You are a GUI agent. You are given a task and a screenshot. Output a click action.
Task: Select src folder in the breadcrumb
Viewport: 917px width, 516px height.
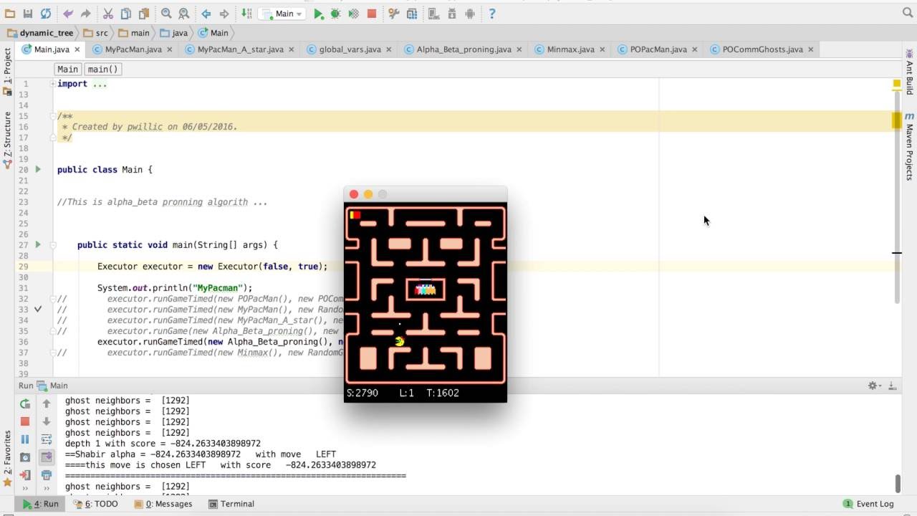click(x=96, y=33)
